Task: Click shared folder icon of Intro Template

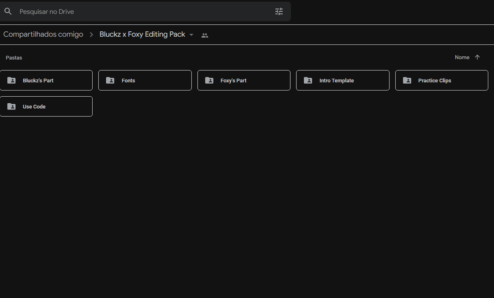Action: point(308,80)
